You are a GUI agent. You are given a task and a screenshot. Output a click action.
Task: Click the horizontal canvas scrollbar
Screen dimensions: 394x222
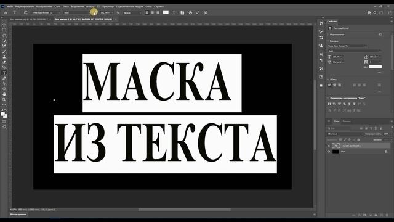tap(185, 210)
